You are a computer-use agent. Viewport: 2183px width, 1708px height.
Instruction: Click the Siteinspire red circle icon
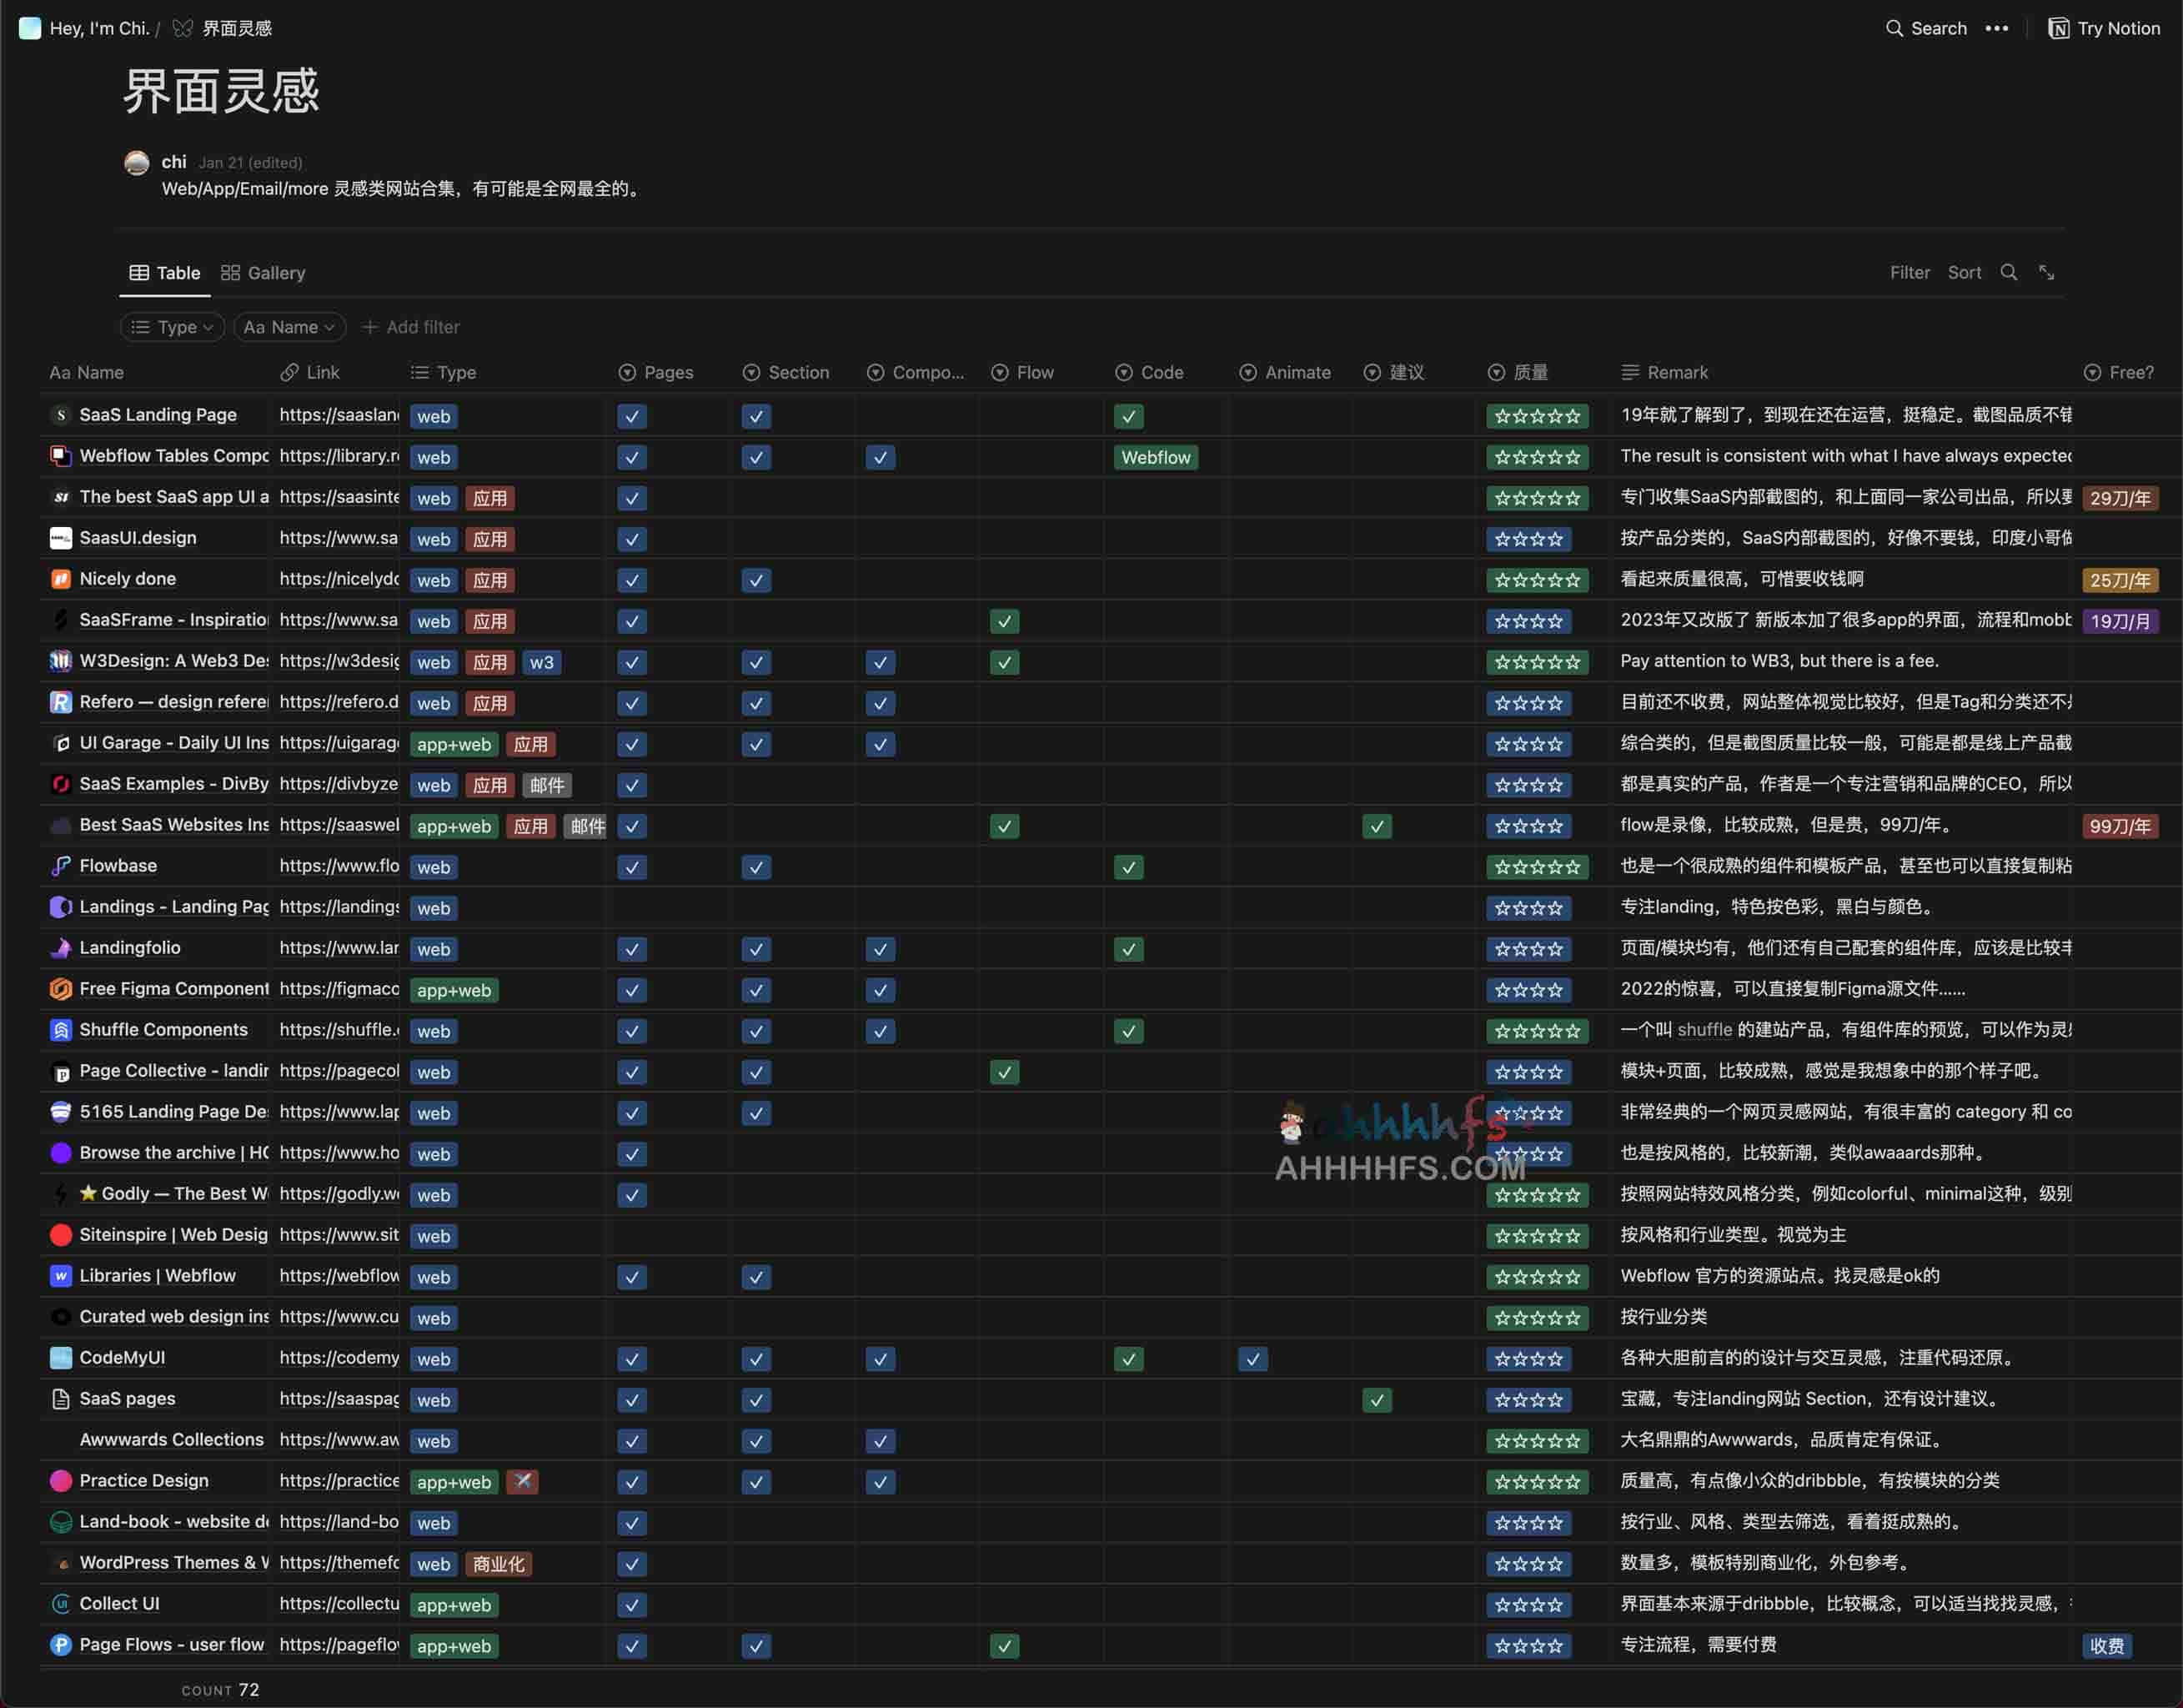click(x=61, y=1235)
